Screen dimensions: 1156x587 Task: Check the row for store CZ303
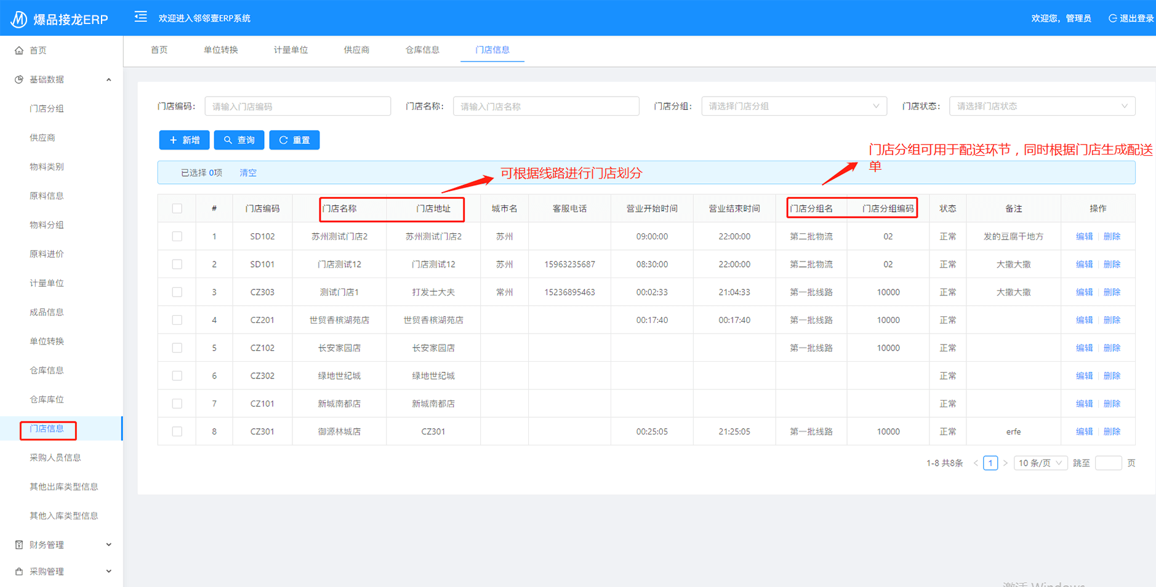click(x=177, y=292)
